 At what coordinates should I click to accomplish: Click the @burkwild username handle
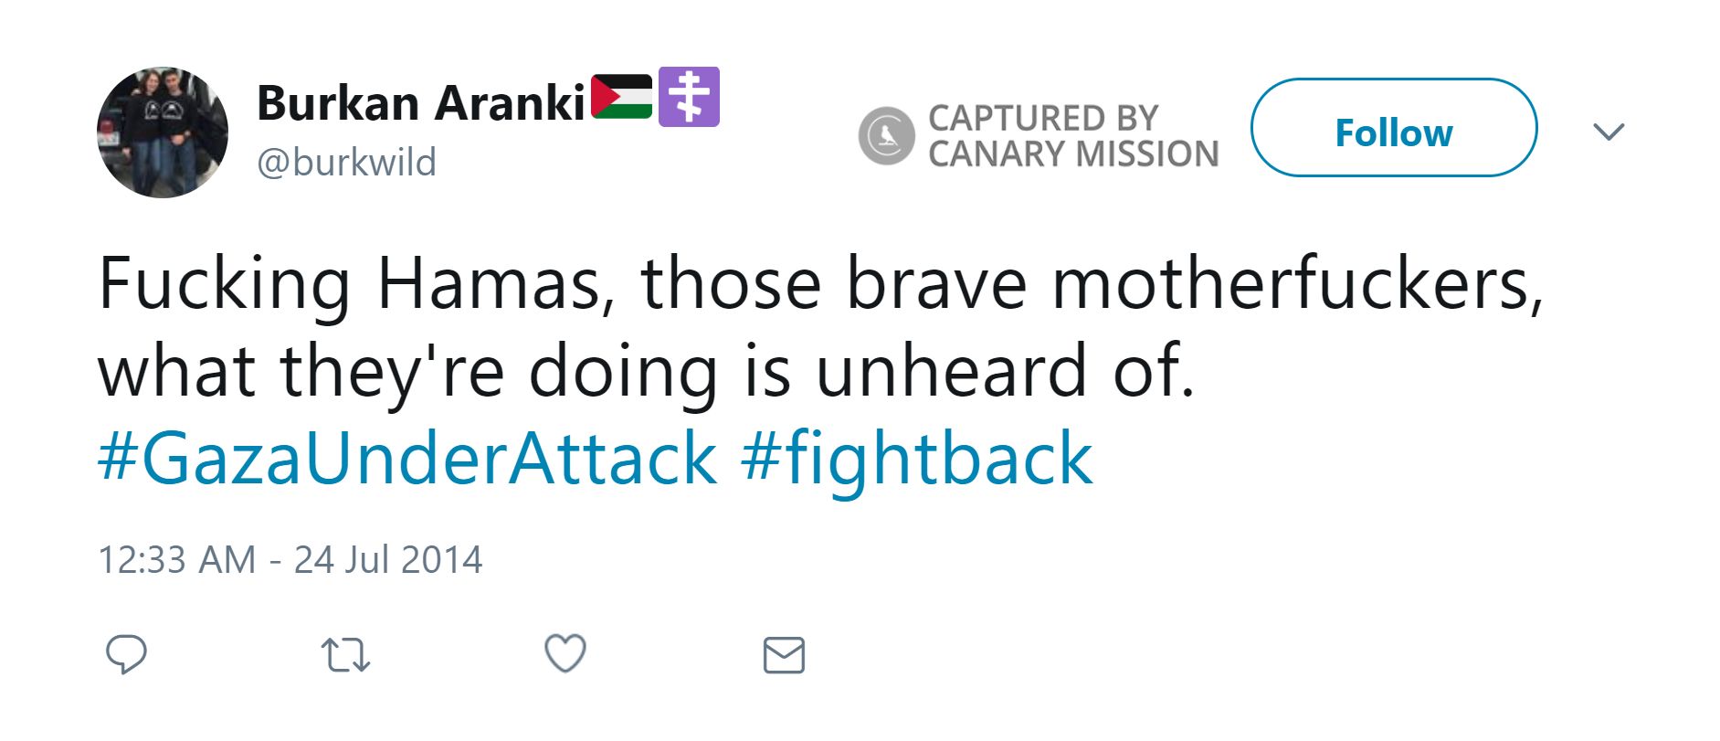(346, 163)
